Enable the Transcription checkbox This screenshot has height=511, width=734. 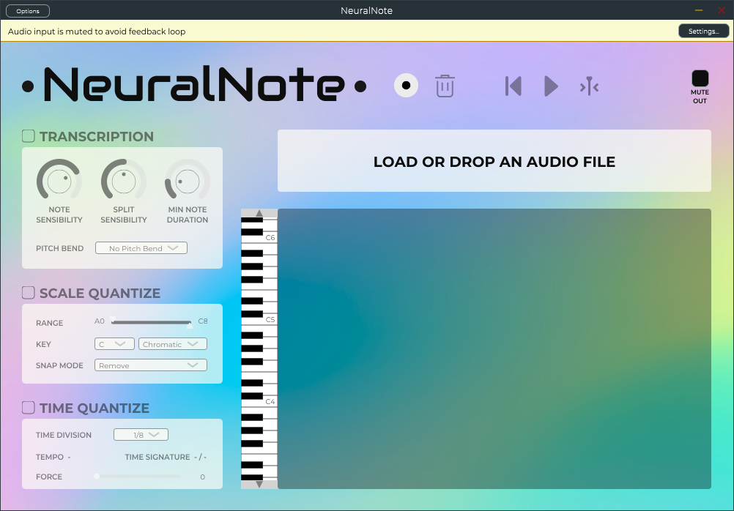(x=29, y=136)
